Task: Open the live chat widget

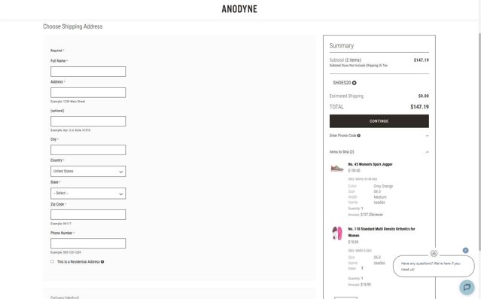Action: 467,288
